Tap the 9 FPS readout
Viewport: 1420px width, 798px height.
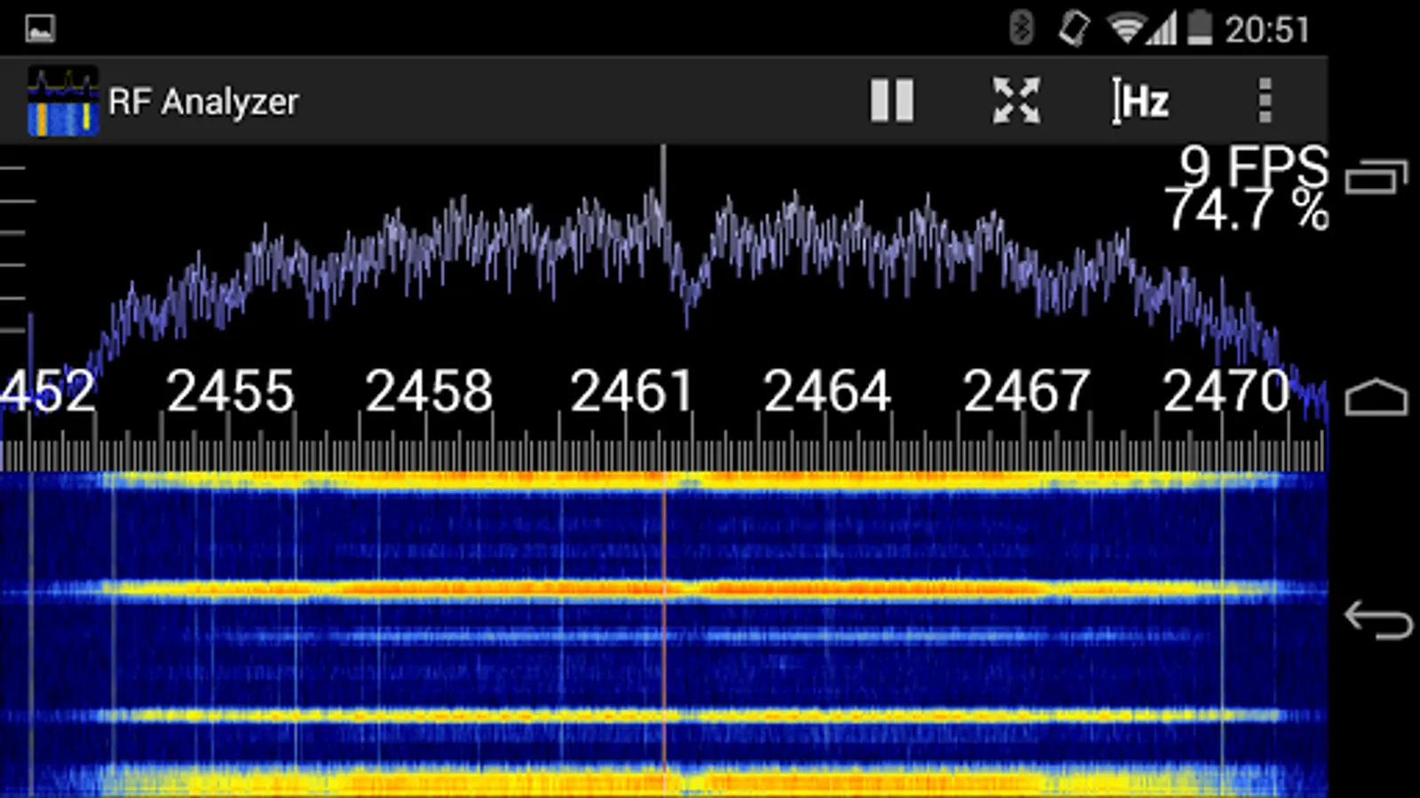point(1254,166)
